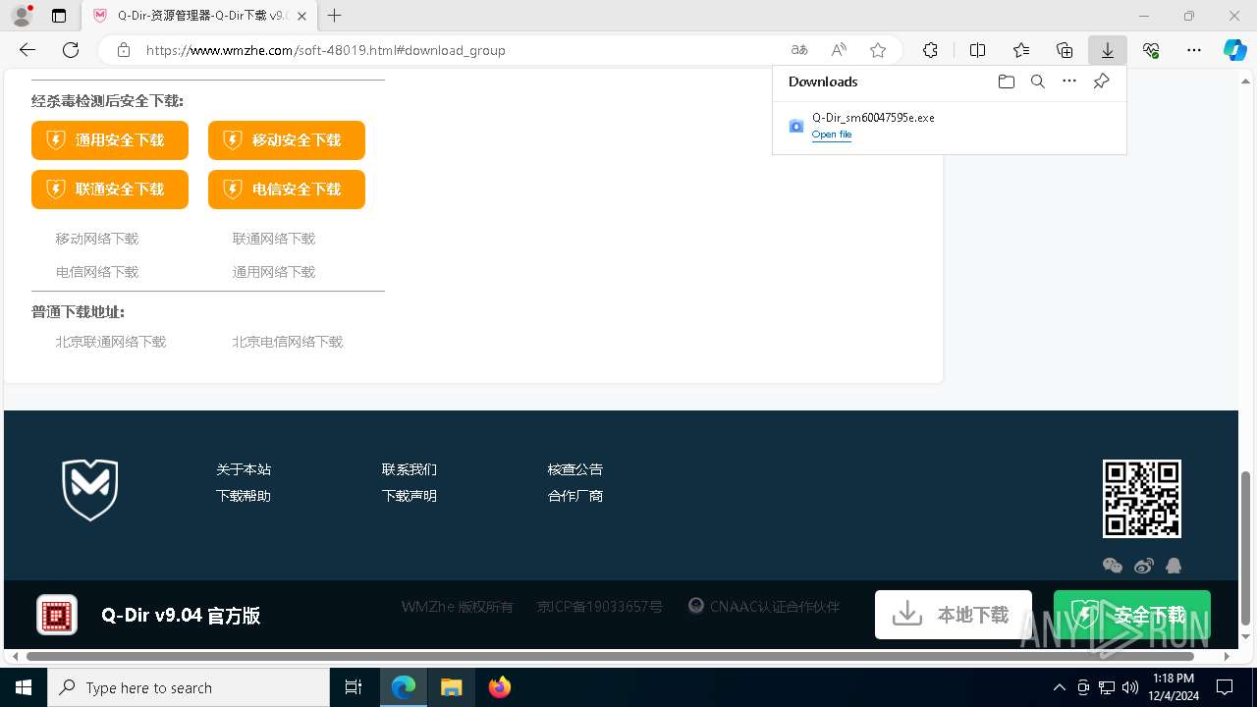
Task: Open tab actions menu icon
Action: point(59,16)
